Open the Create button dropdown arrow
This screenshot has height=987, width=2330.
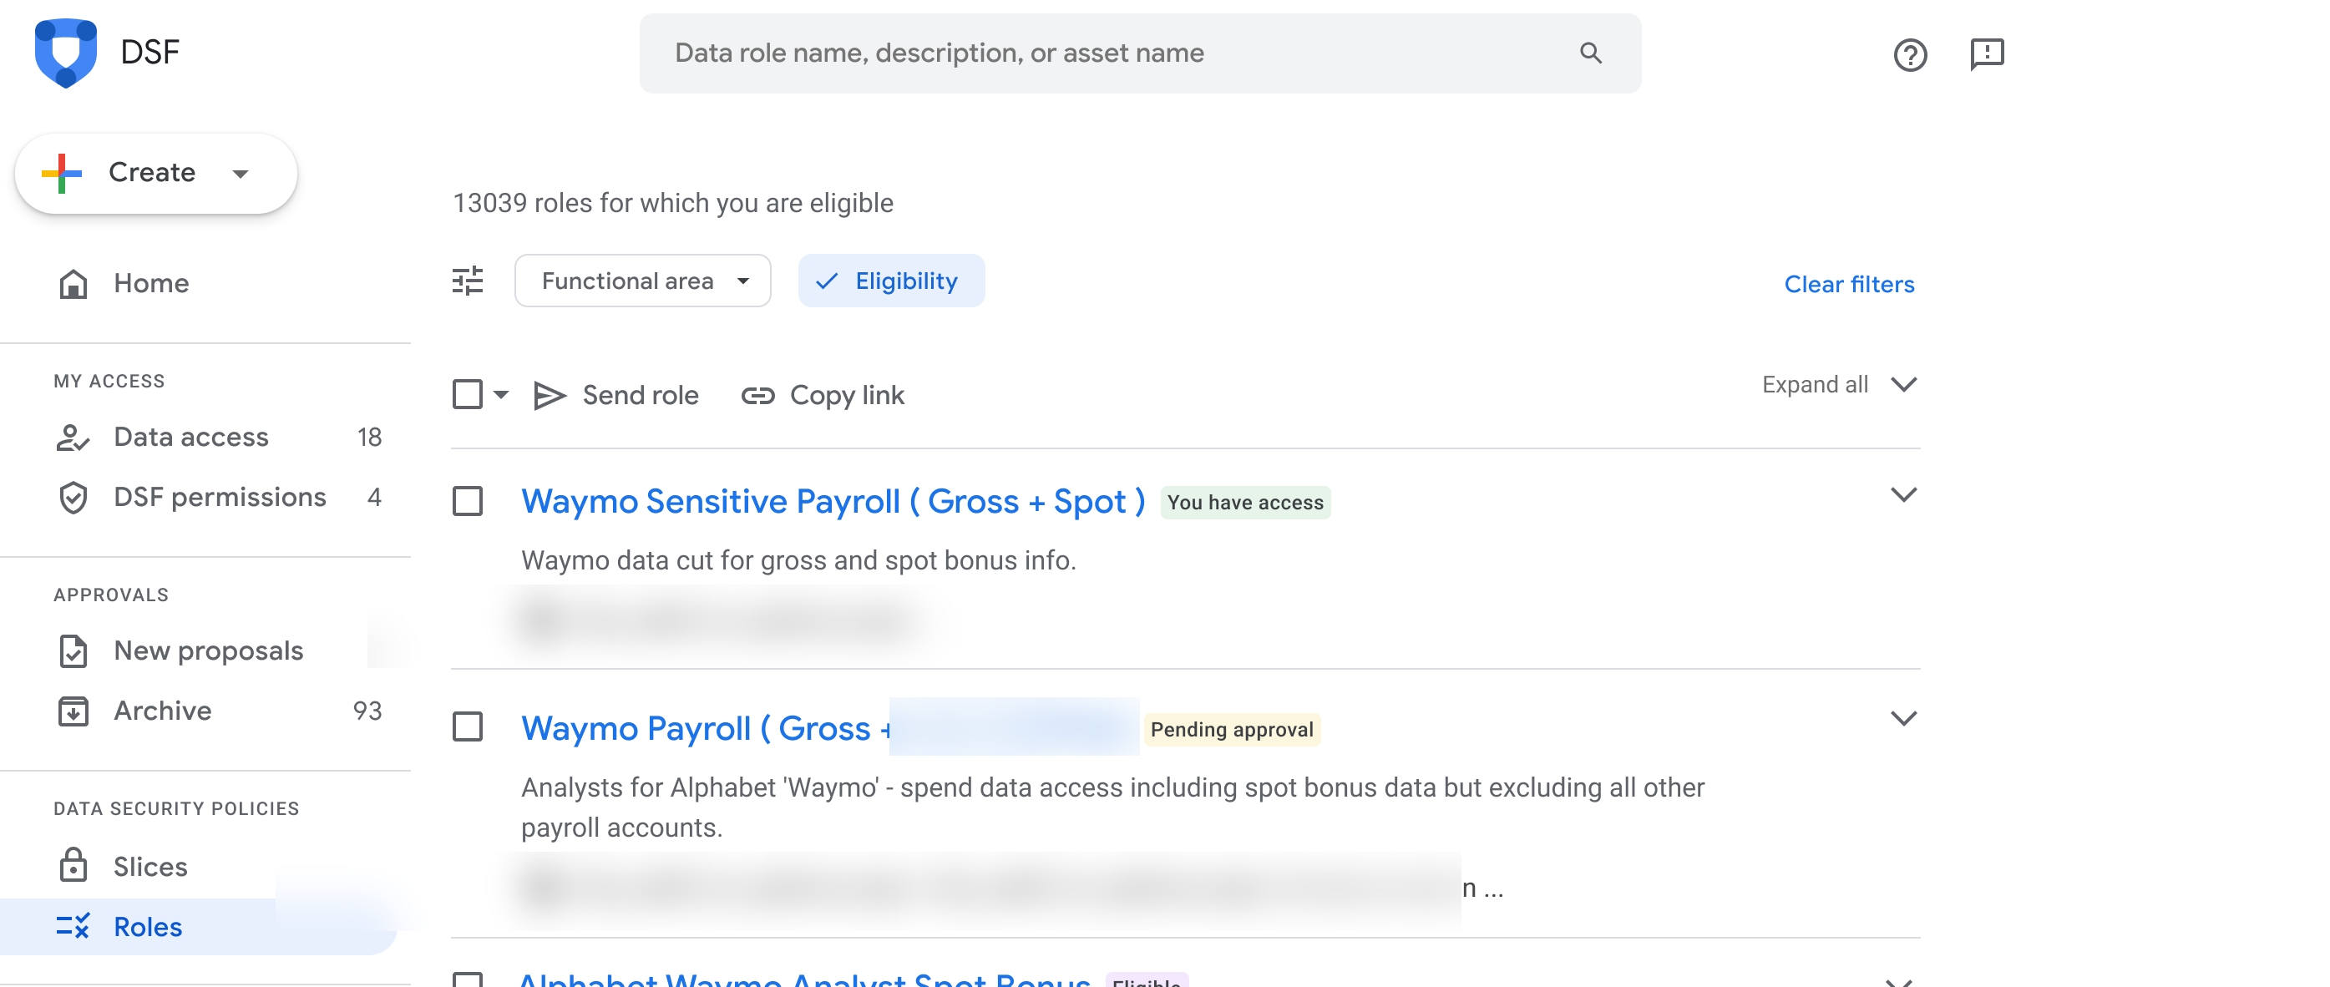click(x=241, y=174)
